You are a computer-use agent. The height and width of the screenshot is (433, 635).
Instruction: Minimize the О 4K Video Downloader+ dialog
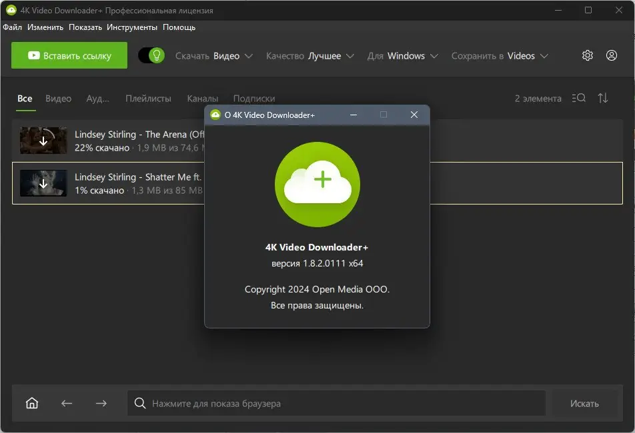(x=354, y=115)
